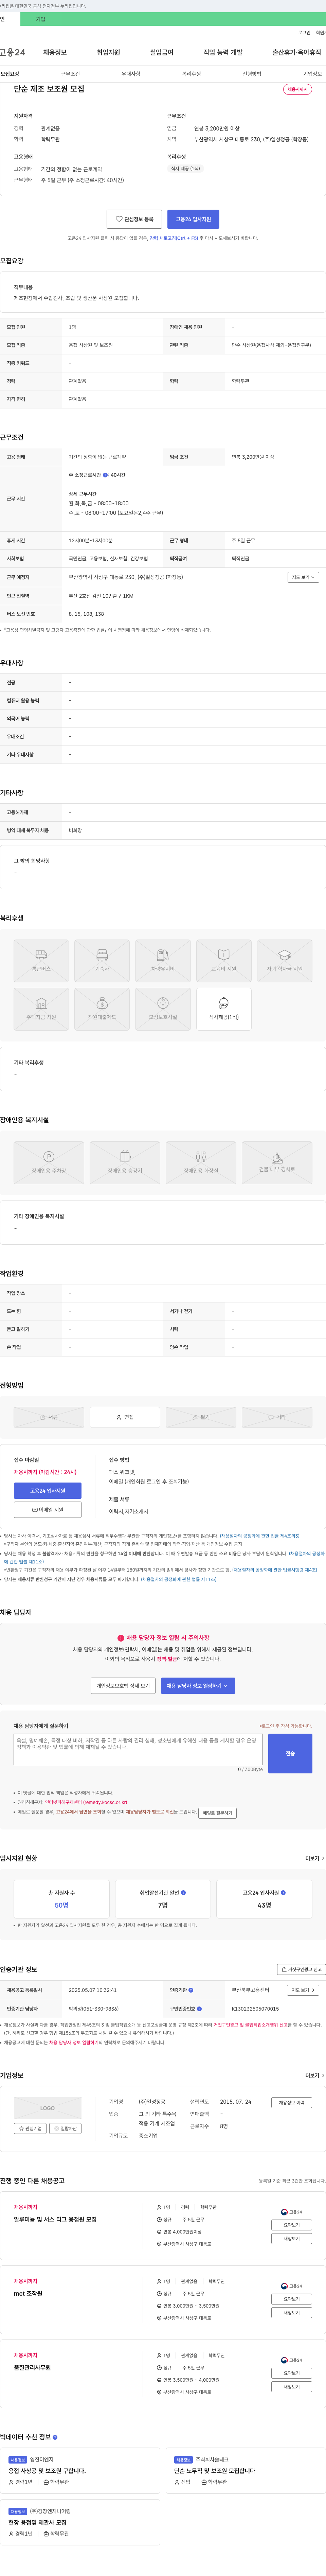The image size is (326, 2576).
Task: Click the 메일로 질문하기 button
Action: tap(217, 1813)
